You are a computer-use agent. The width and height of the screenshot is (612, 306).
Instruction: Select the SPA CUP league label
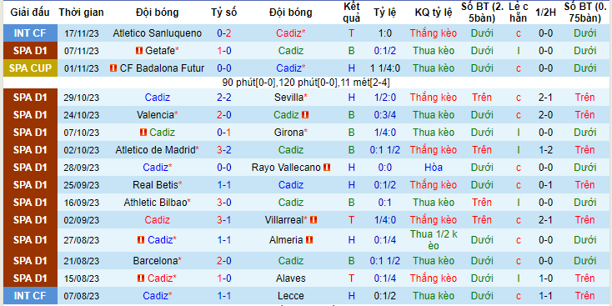[30, 68]
